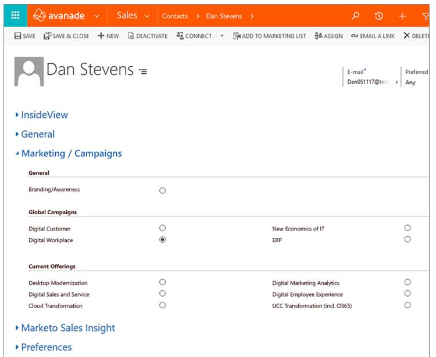
Task: Add contact to marketing list
Action: (269, 36)
